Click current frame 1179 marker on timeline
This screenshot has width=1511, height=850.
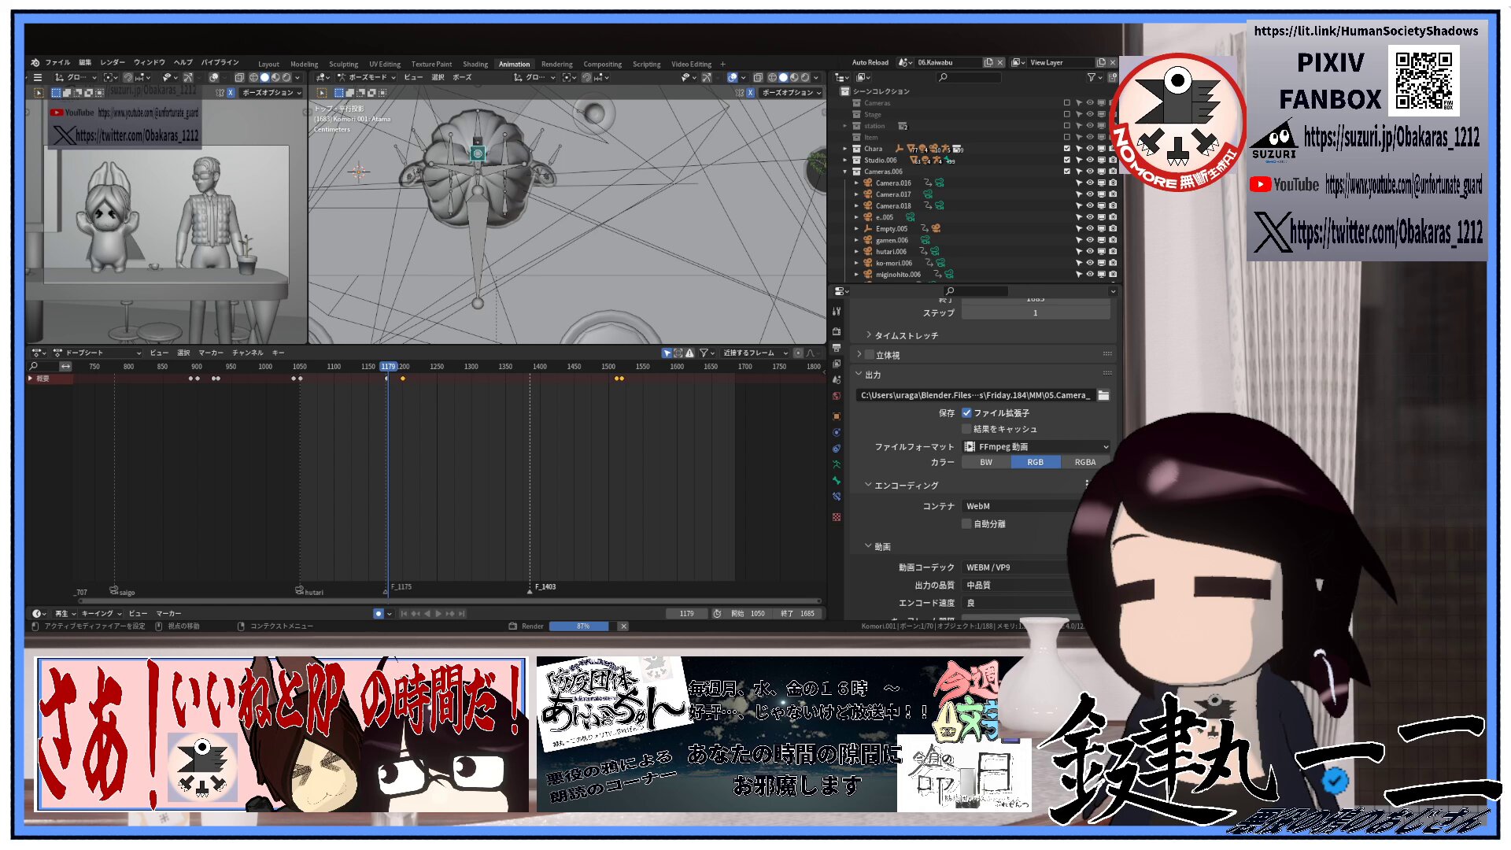point(389,366)
